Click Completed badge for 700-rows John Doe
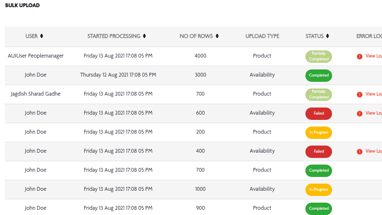 [x=319, y=170]
